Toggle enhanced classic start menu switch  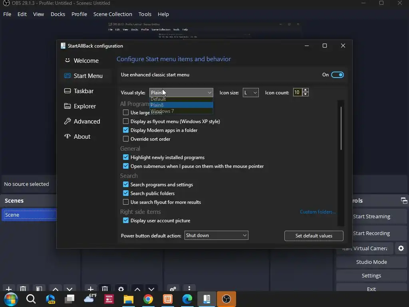click(337, 75)
